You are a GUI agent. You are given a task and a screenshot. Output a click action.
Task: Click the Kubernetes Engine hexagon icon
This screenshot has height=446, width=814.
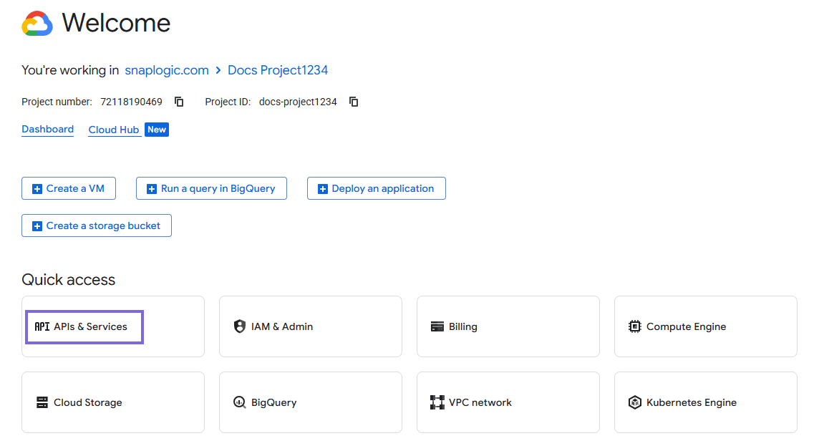click(635, 402)
